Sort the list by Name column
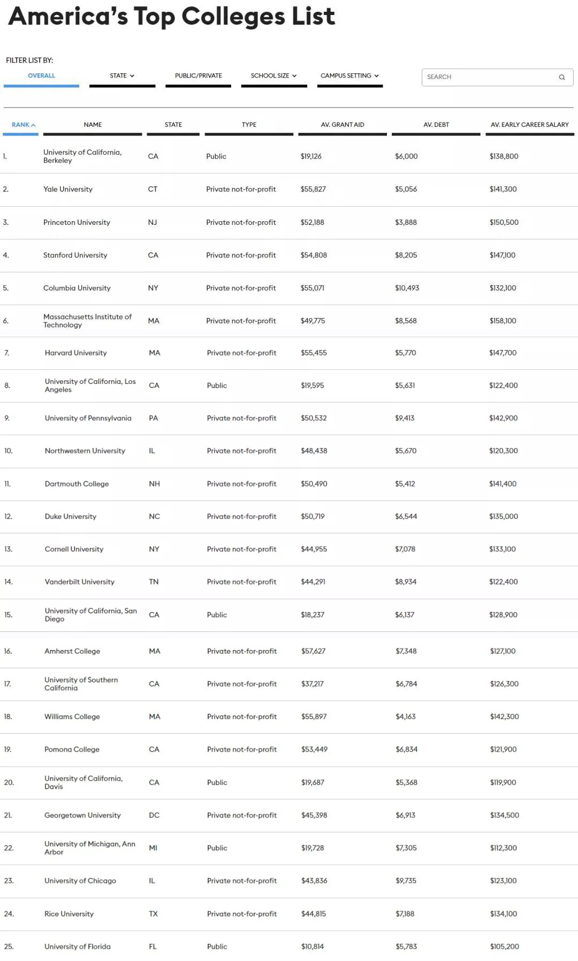Viewport: 578px width, 961px height. (x=93, y=125)
